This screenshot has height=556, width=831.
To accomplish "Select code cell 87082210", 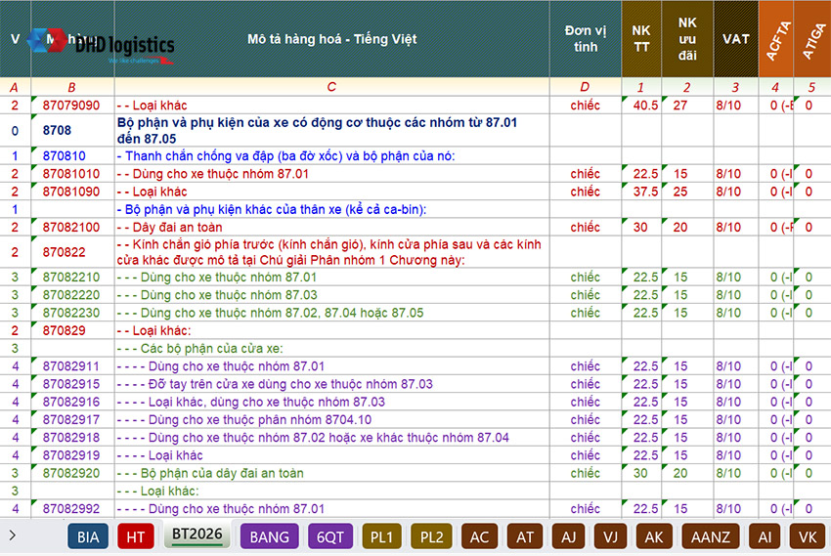I will click(x=72, y=277).
